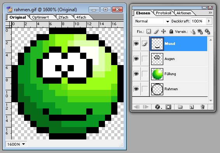Toggle visibility of the Rahmen layer
The height and width of the screenshot is (153, 220).
[136, 89]
